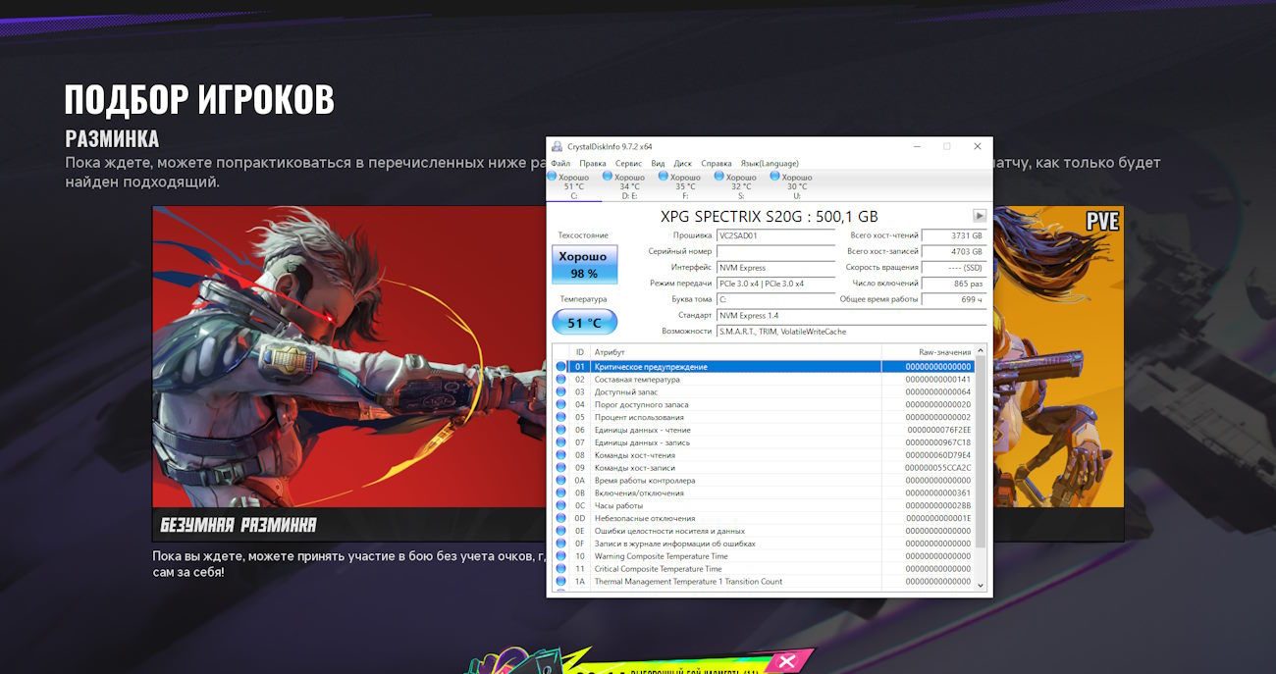Select the Единицы данных - запись row

(763, 442)
